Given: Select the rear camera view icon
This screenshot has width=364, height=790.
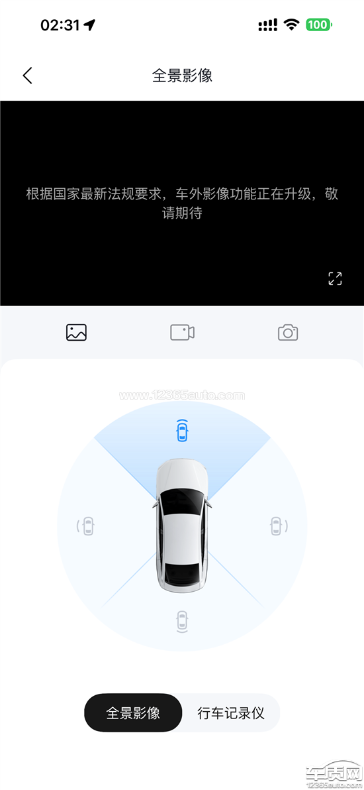Looking at the screenshot, I should (x=182, y=622).
